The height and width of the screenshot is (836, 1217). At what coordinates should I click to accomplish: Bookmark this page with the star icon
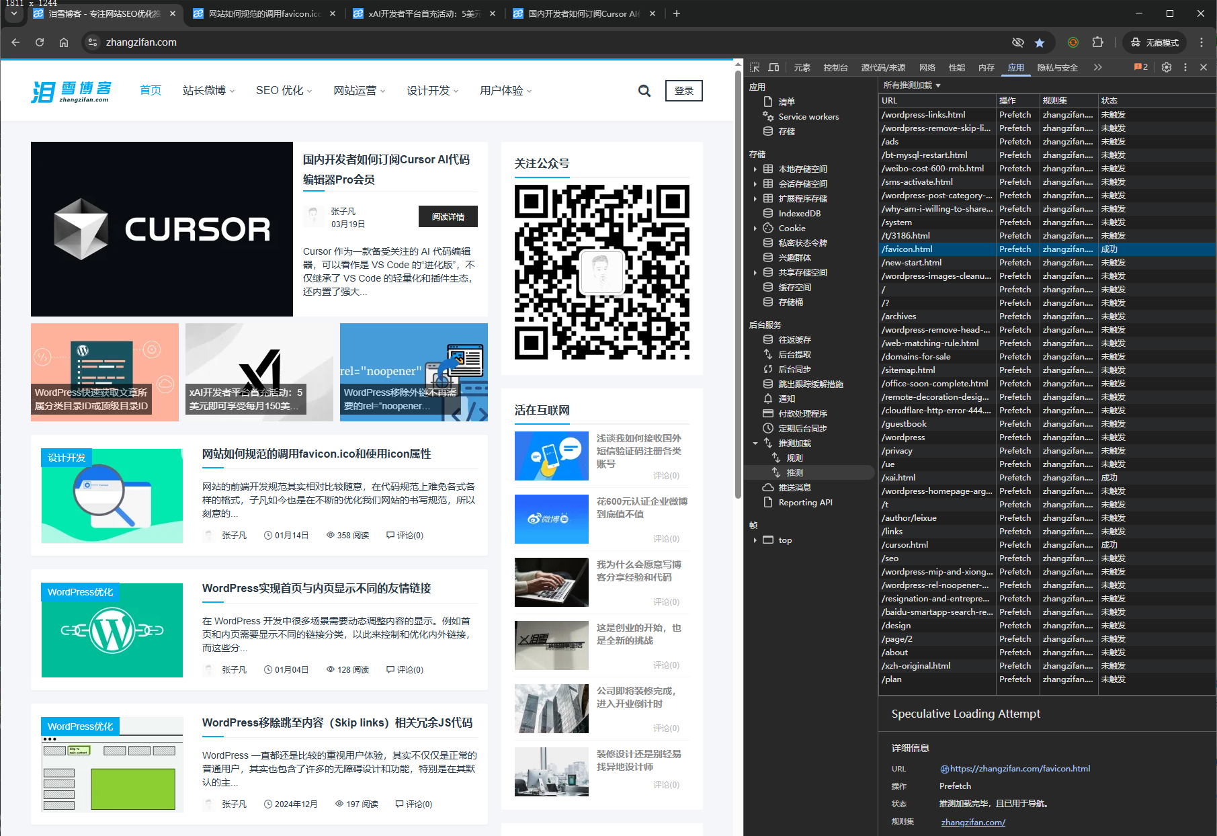click(1040, 42)
